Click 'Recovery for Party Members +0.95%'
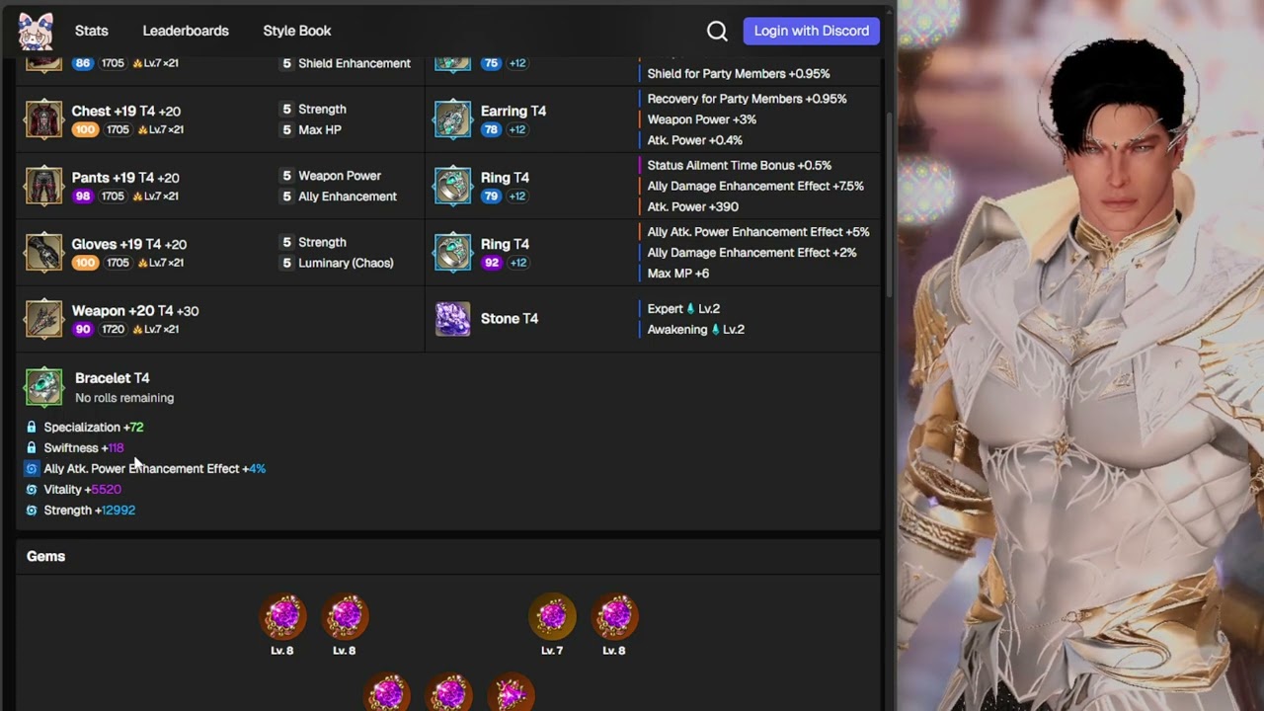Viewport: 1264px width, 711px height. (x=748, y=99)
